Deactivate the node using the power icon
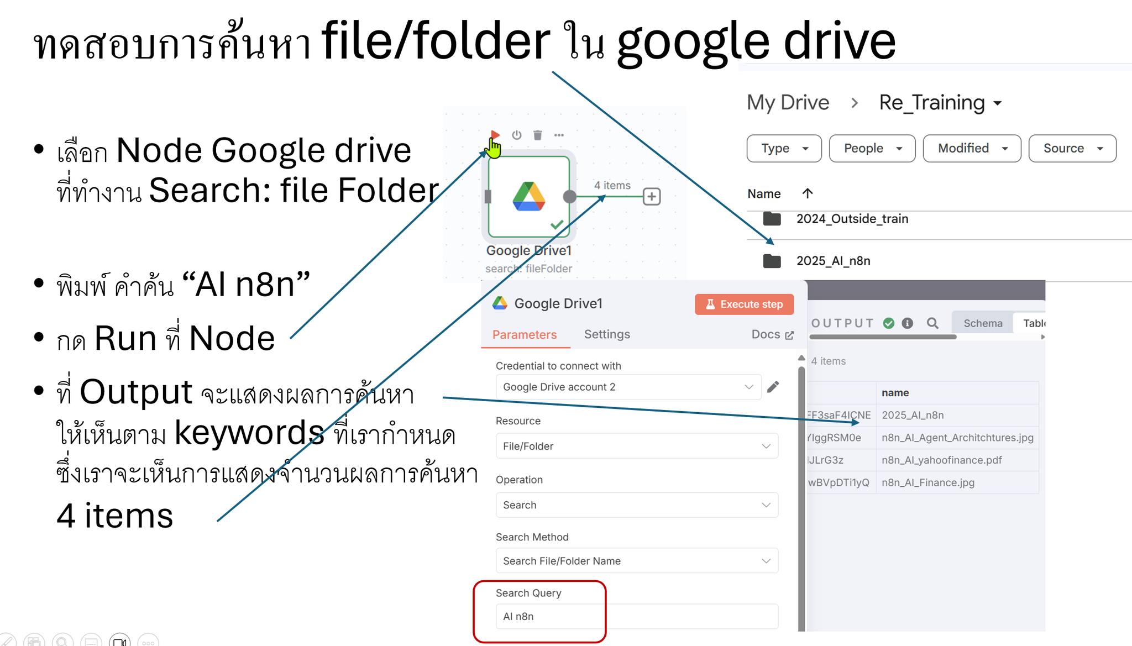The image size is (1132, 646). click(x=517, y=135)
